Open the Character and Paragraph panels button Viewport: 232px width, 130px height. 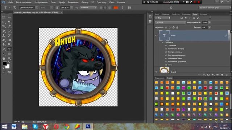point(130,8)
